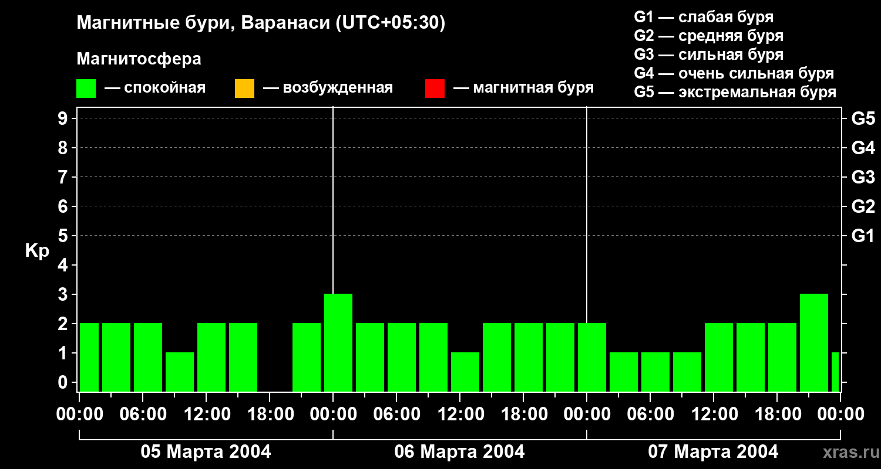Select the chart title 'Магнитные бури, Варанаси (UTC+05:30)'

[x=261, y=23]
